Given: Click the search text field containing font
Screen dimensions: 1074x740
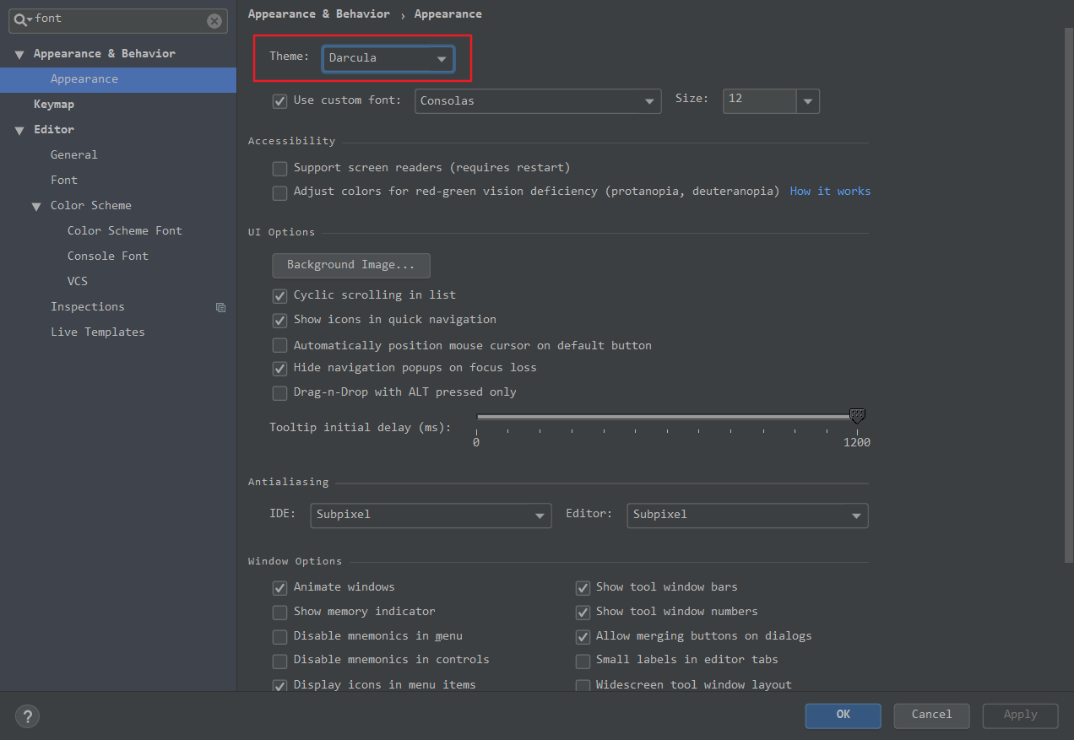Looking at the screenshot, I should coord(118,19).
